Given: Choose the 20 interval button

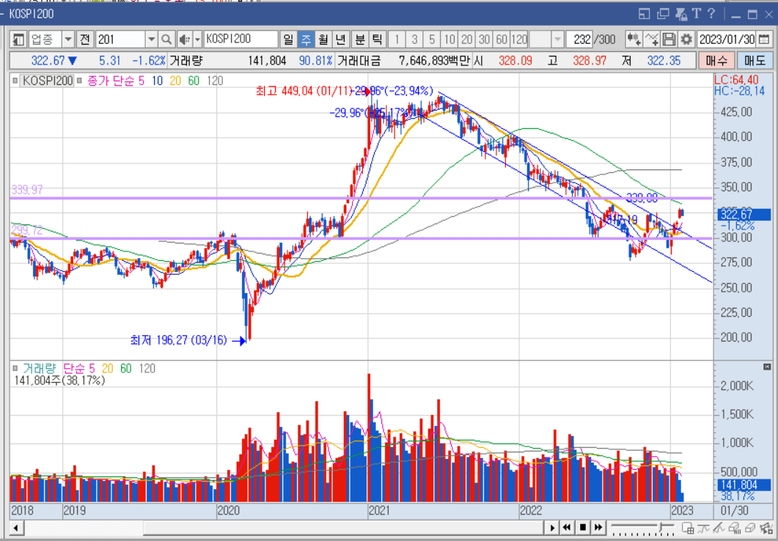Looking at the screenshot, I should (x=467, y=39).
